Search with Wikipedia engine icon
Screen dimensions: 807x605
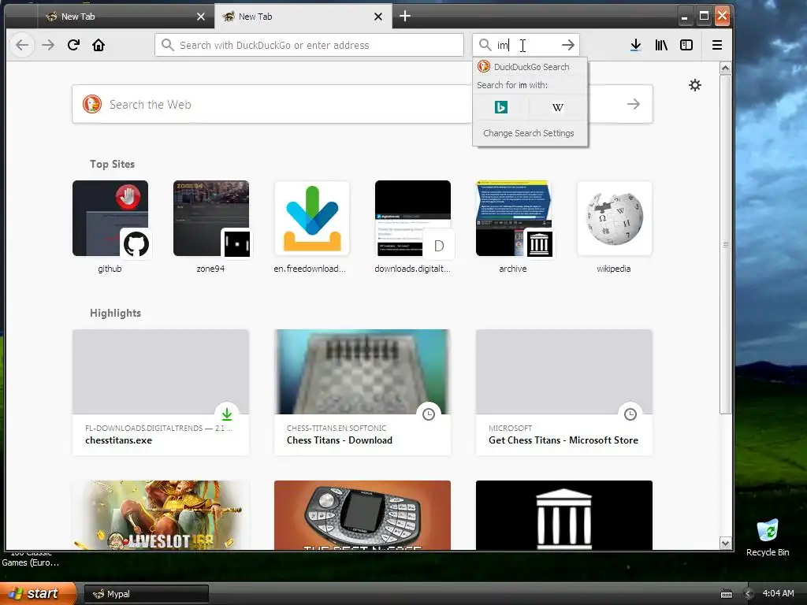(x=557, y=107)
